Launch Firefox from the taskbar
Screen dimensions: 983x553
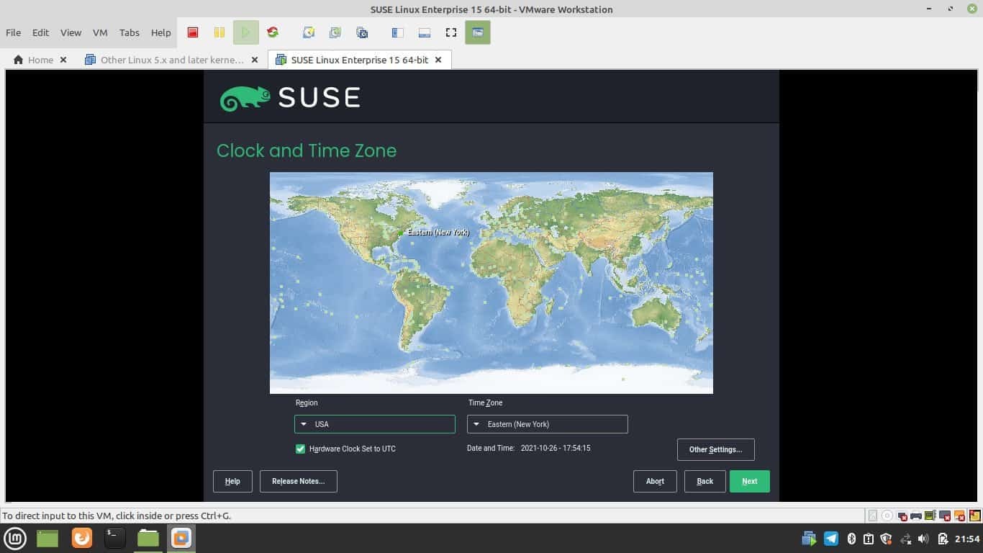[x=82, y=538]
